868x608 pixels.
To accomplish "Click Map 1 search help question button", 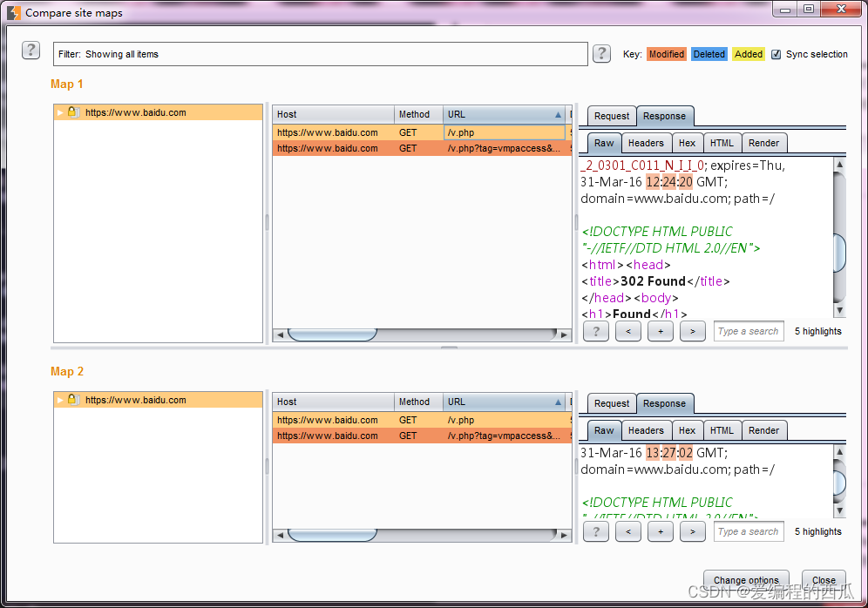I will coord(595,331).
